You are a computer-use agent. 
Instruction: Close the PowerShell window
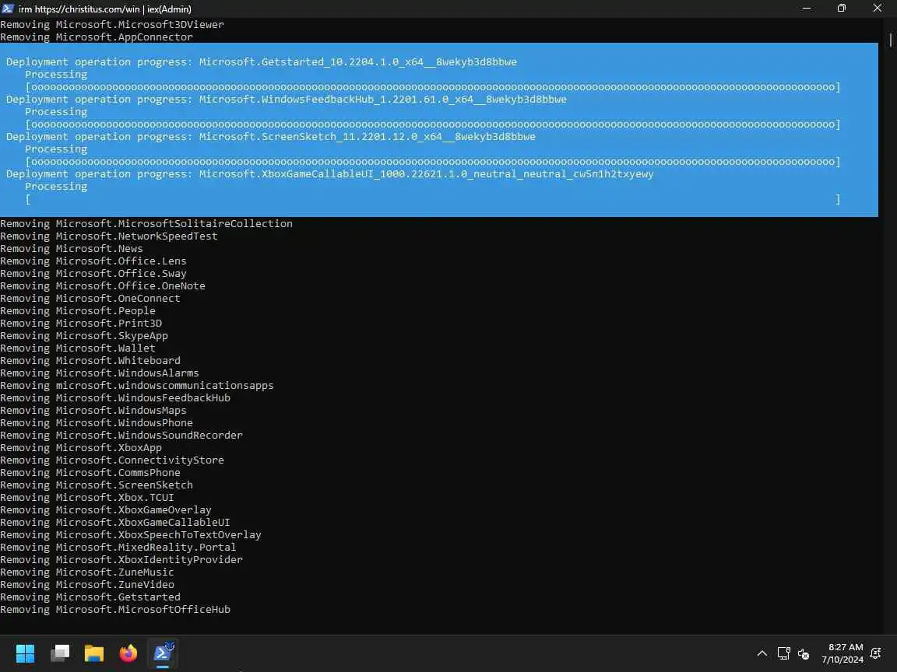coord(877,9)
